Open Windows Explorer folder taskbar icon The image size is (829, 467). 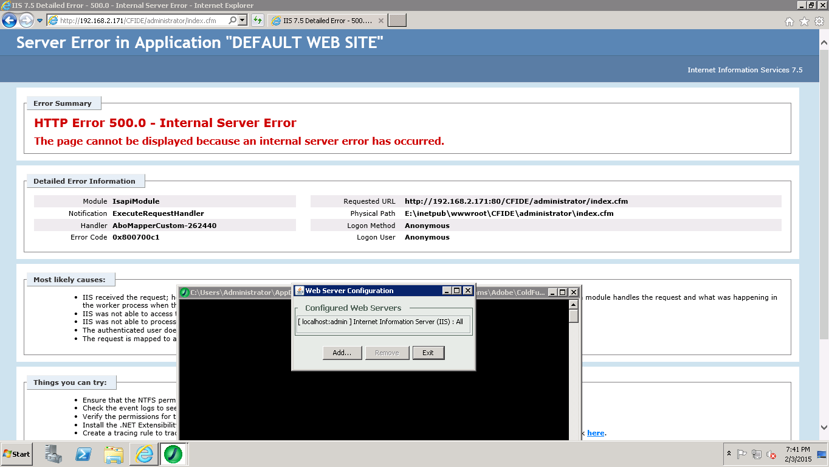coord(114,454)
